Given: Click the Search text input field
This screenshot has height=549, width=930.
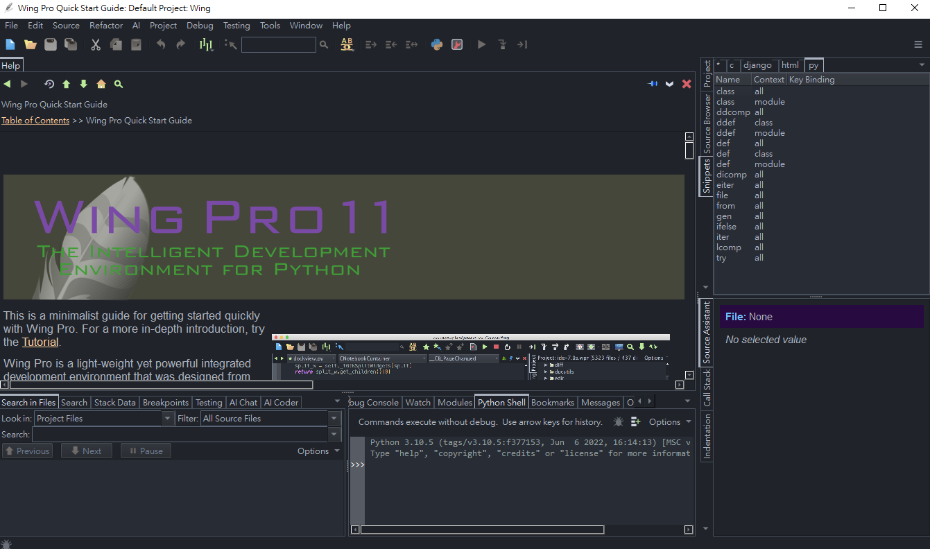Looking at the screenshot, I should pyautogui.click(x=180, y=435).
